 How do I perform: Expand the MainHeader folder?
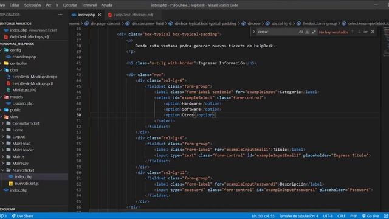pyautogui.click(x=23, y=150)
